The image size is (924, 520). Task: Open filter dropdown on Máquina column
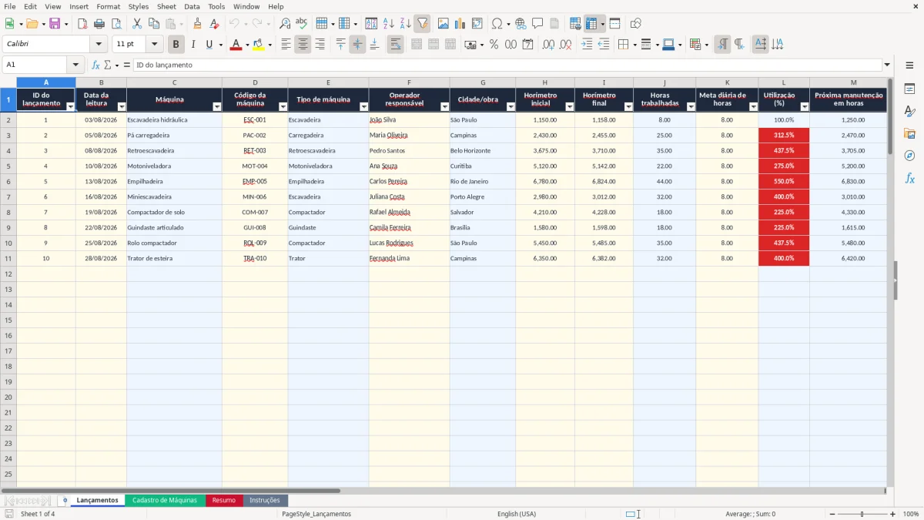pyautogui.click(x=217, y=107)
